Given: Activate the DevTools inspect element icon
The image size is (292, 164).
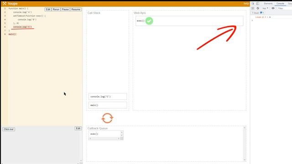Looking at the screenshot, I should (x=253, y=4).
